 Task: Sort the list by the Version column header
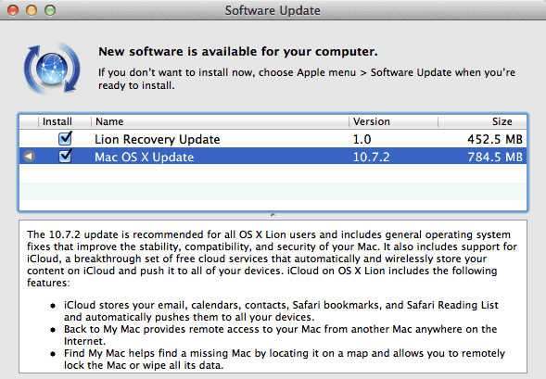pos(393,121)
